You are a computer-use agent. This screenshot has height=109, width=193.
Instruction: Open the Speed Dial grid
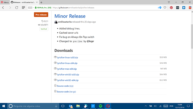click(23, 8)
